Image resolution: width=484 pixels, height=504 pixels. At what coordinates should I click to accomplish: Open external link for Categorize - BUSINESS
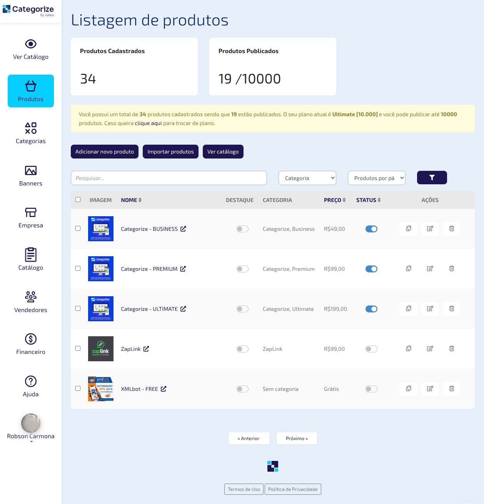[x=184, y=229]
